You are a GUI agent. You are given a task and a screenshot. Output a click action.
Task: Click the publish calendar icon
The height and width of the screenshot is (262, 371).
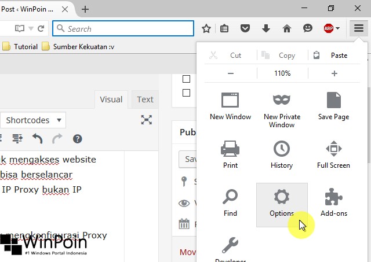[184, 224]
